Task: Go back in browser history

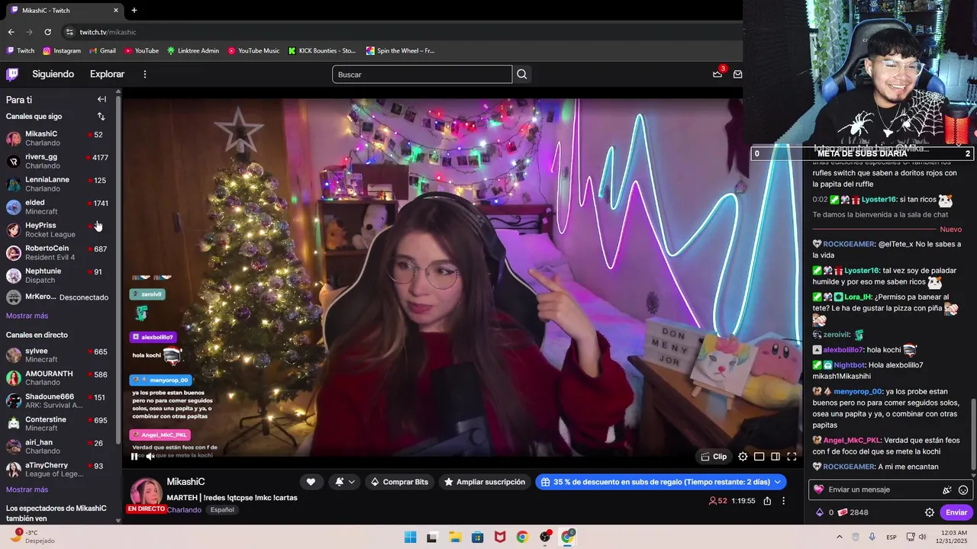Action: coord(11,32)
